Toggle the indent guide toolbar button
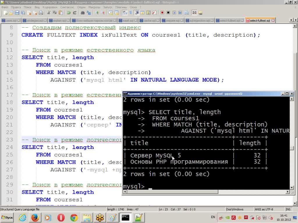Image resolution: width=298 pixels, height=223 pixels. tap(137, 13)
